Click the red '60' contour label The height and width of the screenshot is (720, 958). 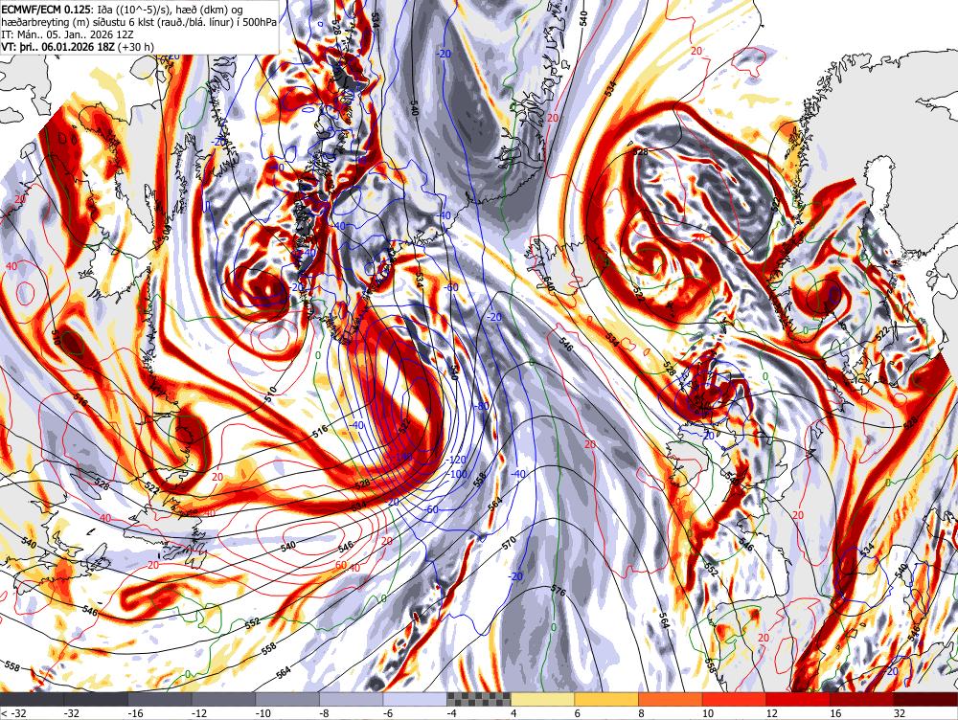(x=341, y=566)
